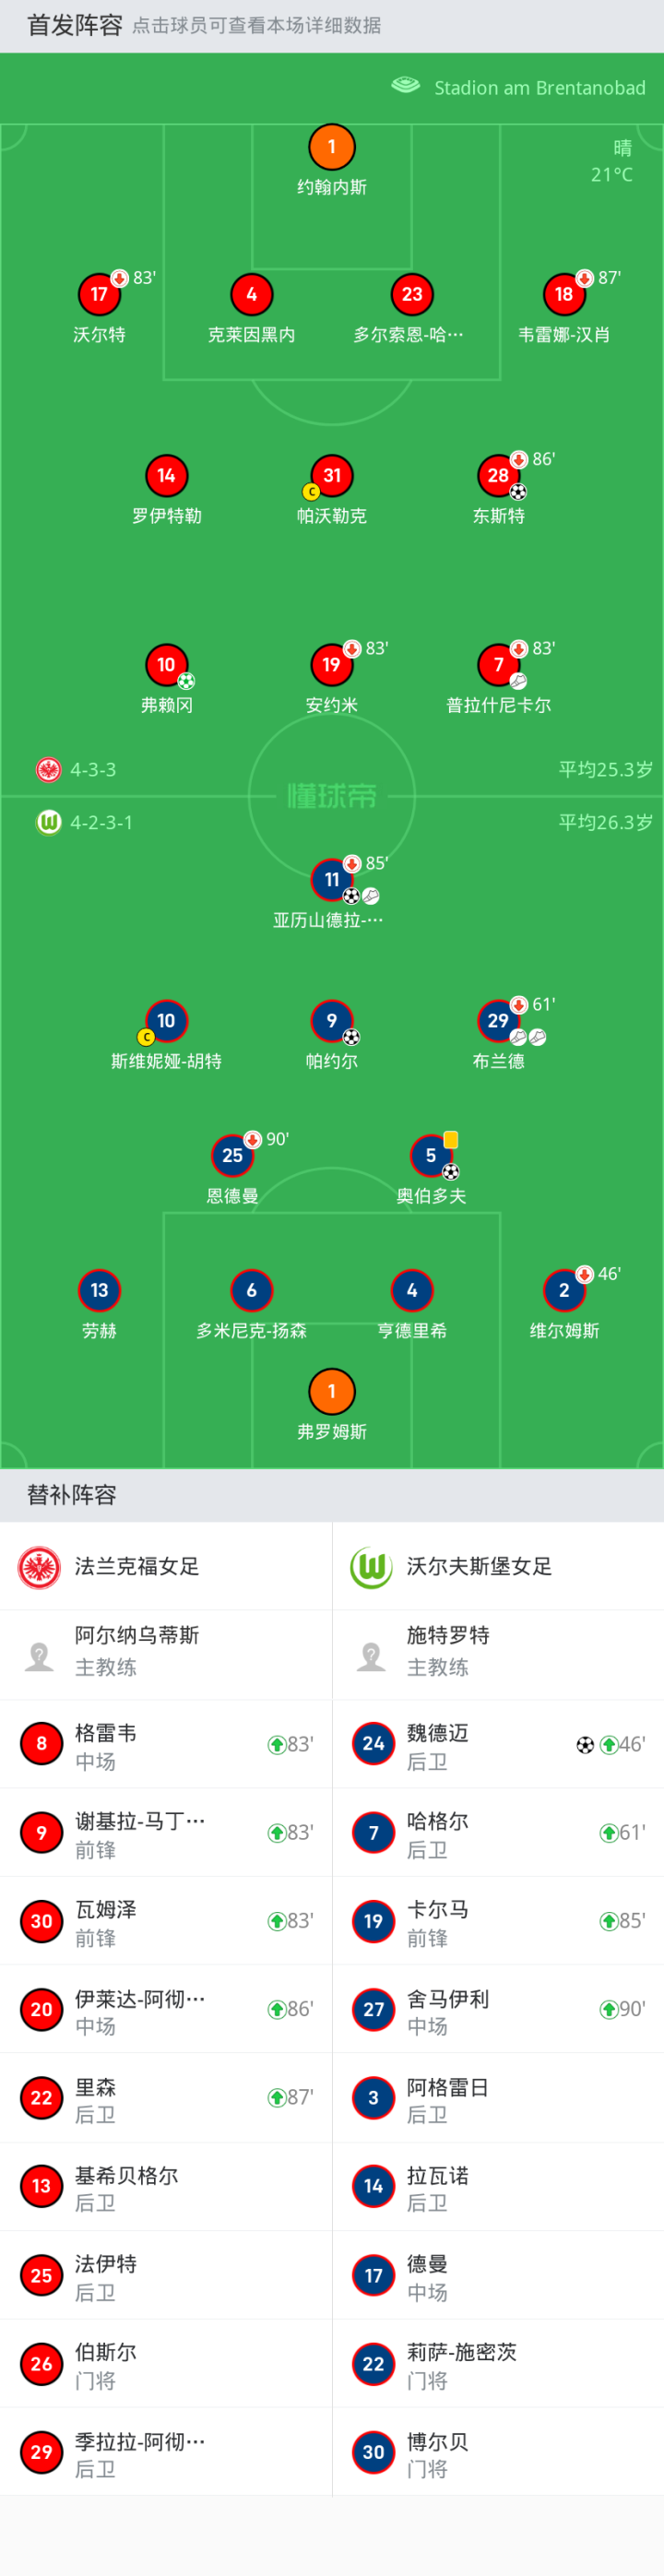Click the stadium icon beside Stadion am Brentanobad
664x2576 pixels.
pos(405,86)
